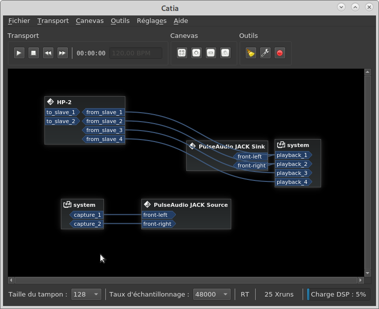
Task: Click the broom clear Xruns icon
Action: 251,53
